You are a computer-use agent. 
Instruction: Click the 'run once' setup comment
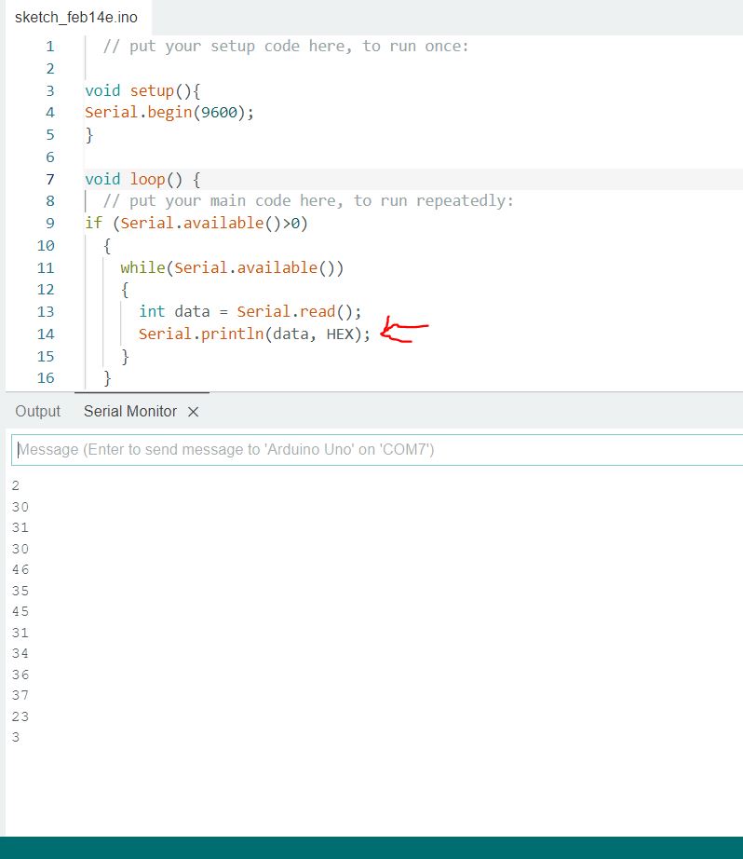[x=285, y=46]
